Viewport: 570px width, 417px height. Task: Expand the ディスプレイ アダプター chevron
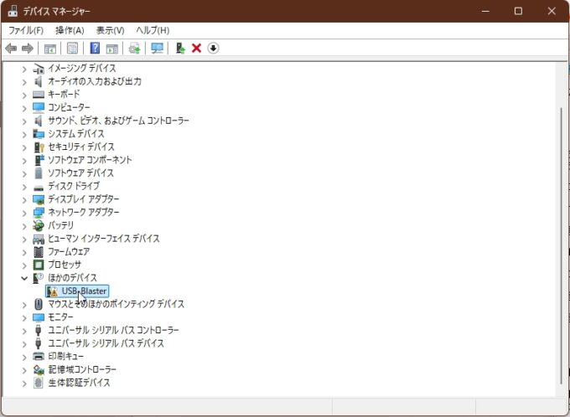coord(24,199)
